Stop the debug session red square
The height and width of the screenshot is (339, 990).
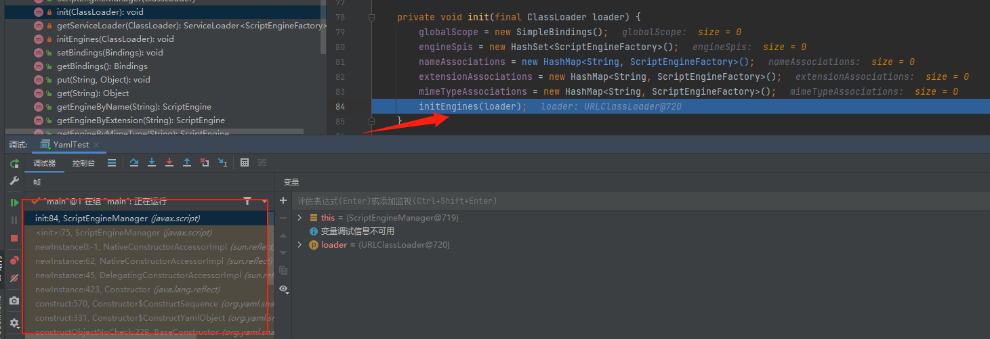(x=14, y=238)
